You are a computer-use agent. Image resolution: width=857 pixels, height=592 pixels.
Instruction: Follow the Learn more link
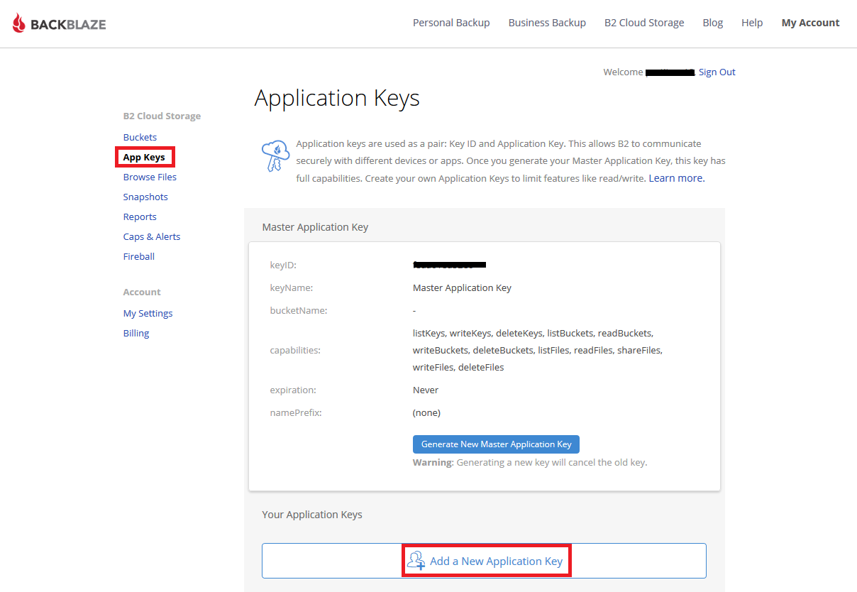(676, 178)
